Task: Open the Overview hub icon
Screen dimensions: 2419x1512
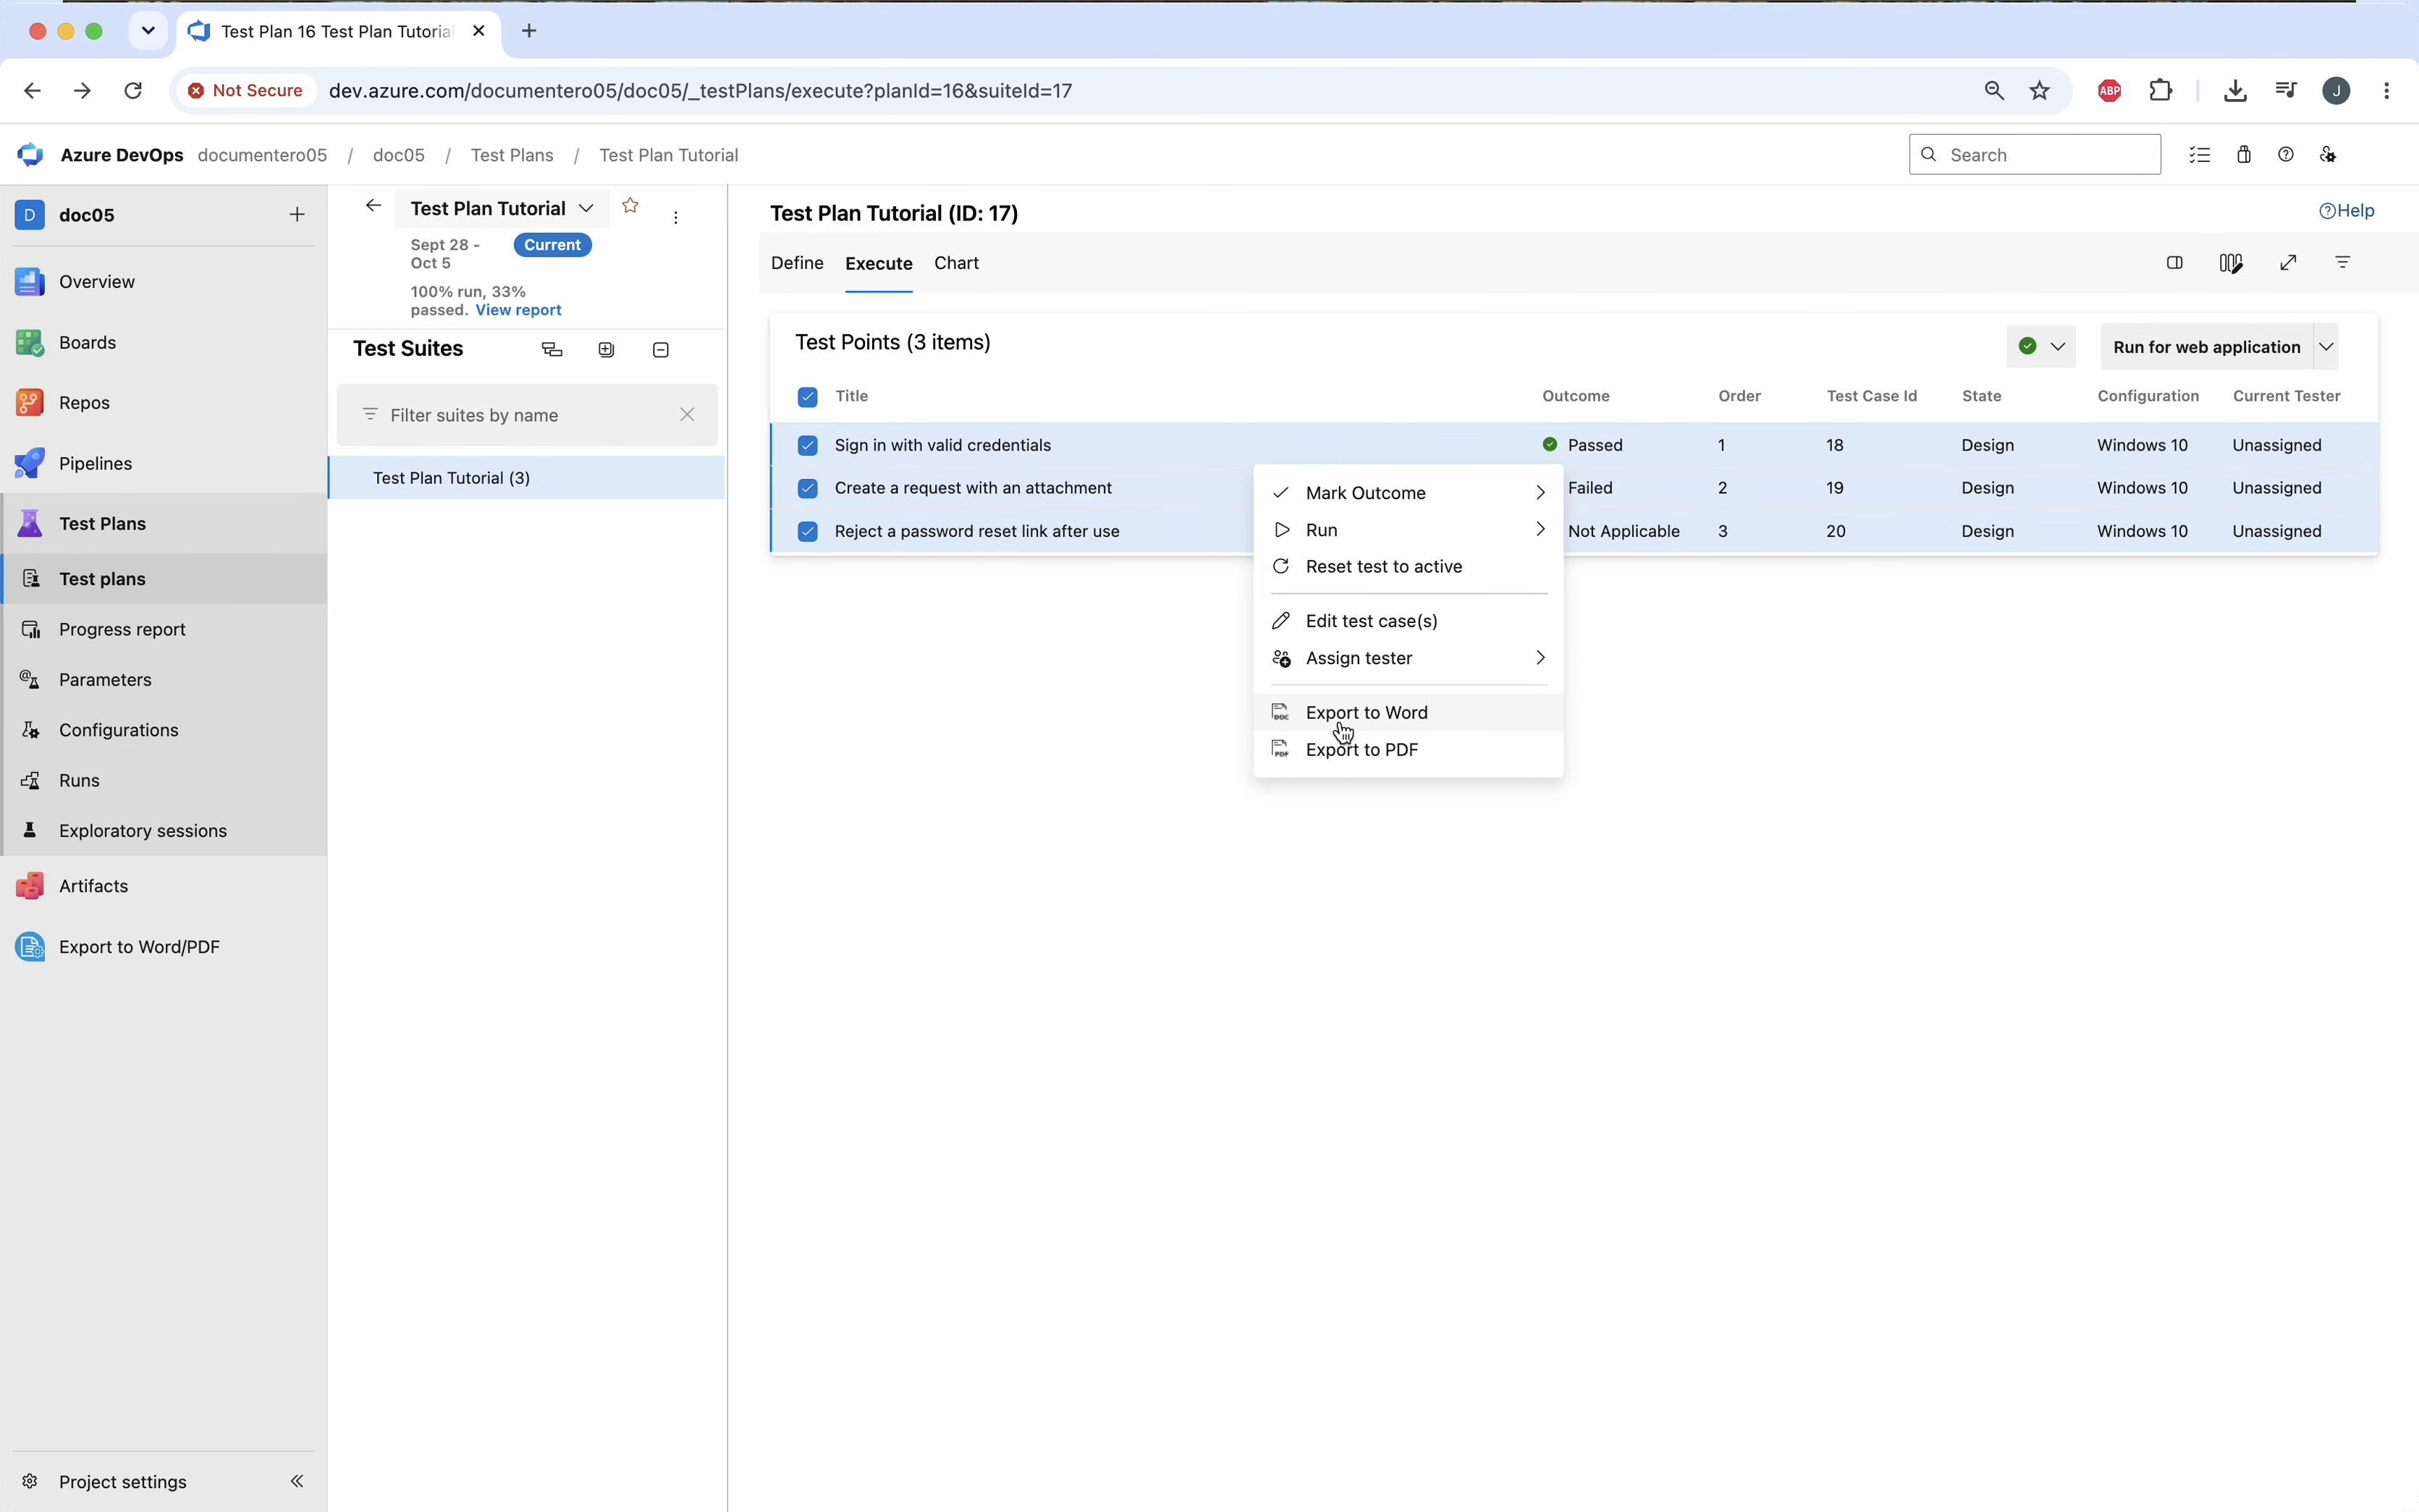Action: point(30,282)
